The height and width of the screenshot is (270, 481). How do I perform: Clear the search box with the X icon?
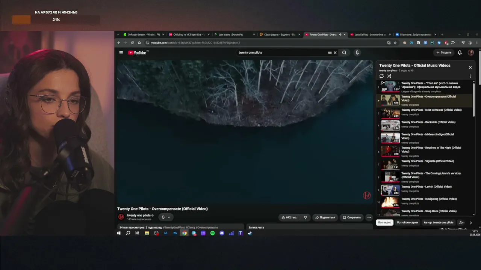335,52
